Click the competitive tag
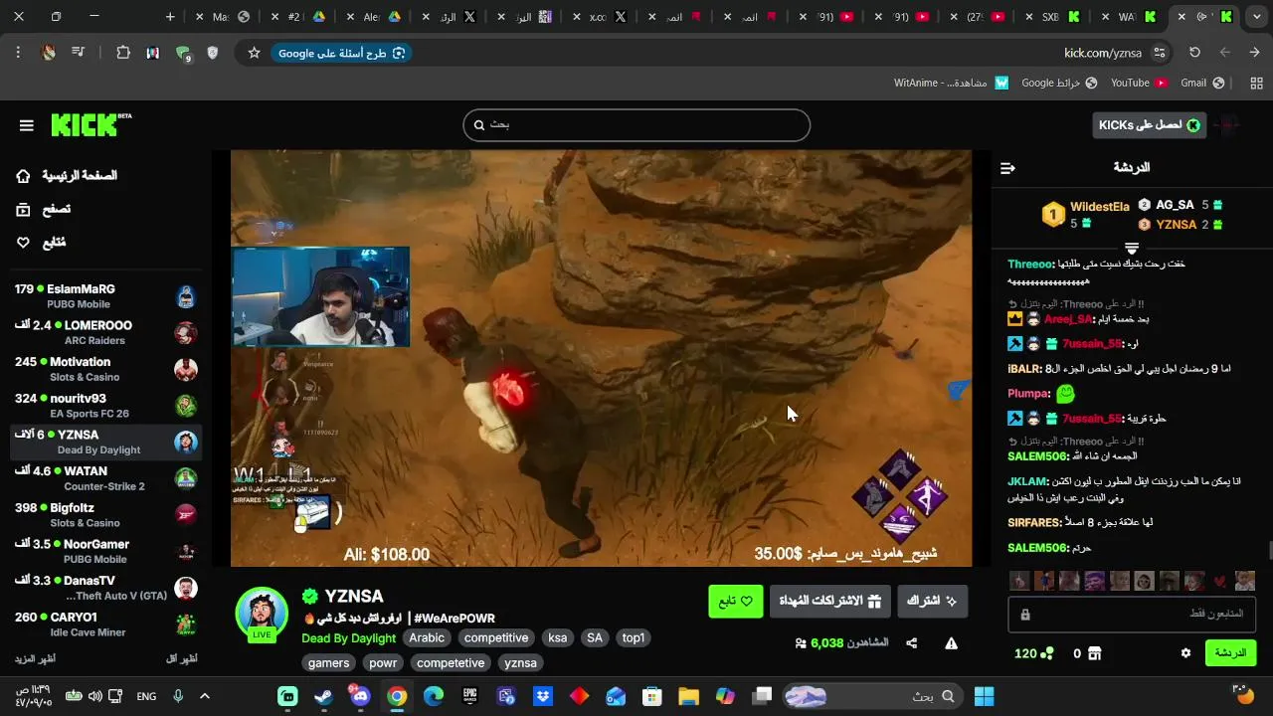Screen dimensions: 1273x716 click(x=496, y=638)
